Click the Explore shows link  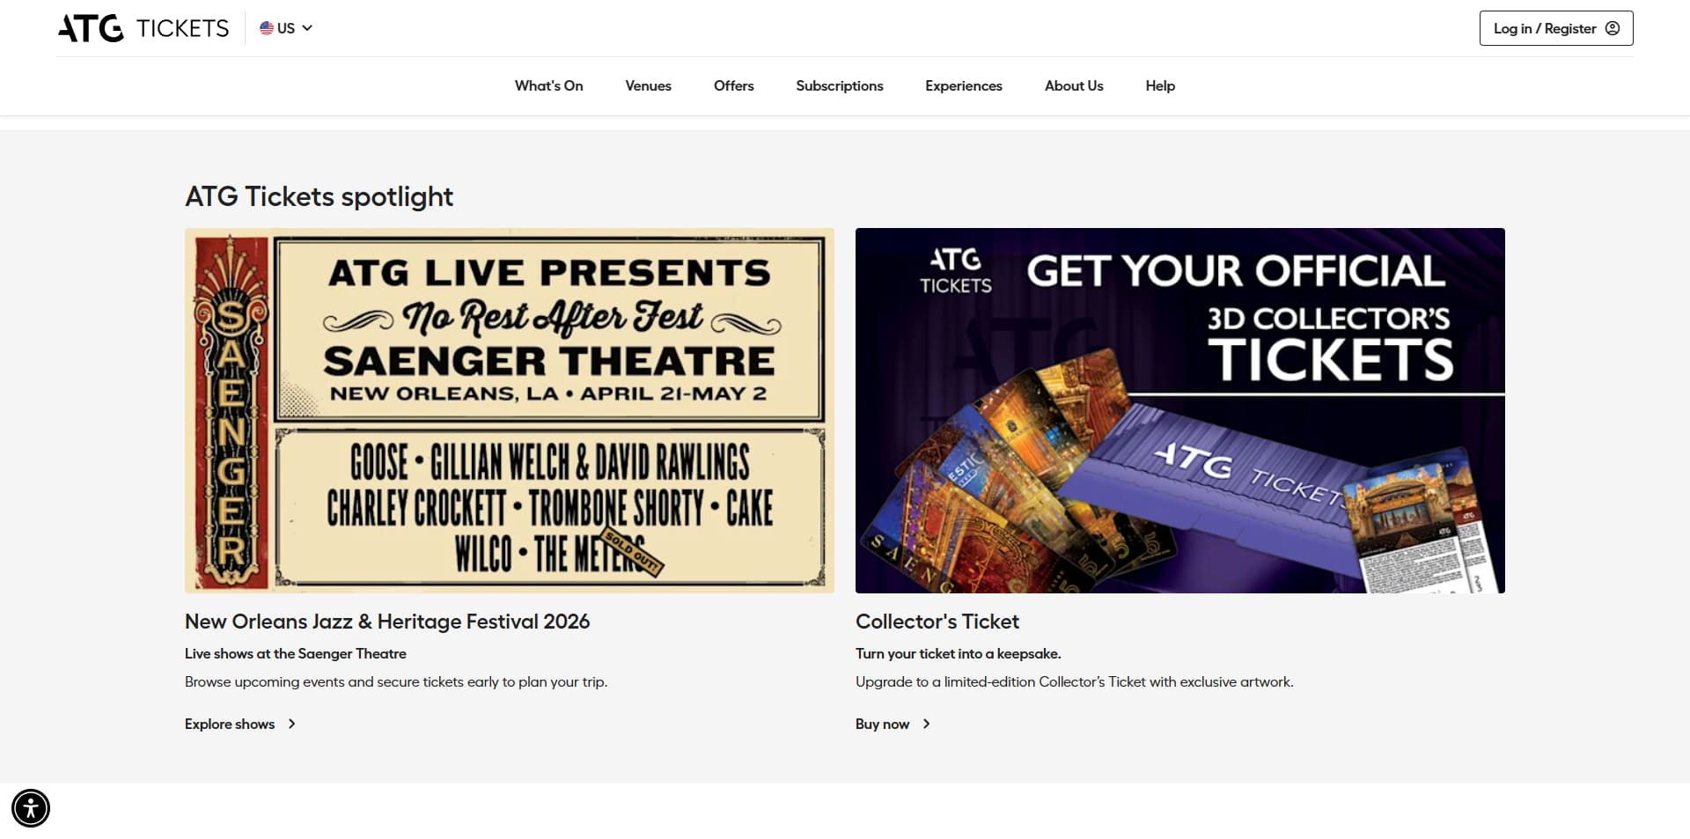click(239, 724)
